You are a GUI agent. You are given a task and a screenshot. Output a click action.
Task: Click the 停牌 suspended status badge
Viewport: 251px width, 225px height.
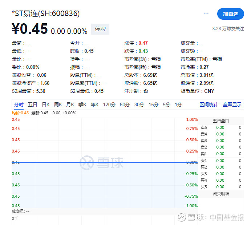[101, 29]
